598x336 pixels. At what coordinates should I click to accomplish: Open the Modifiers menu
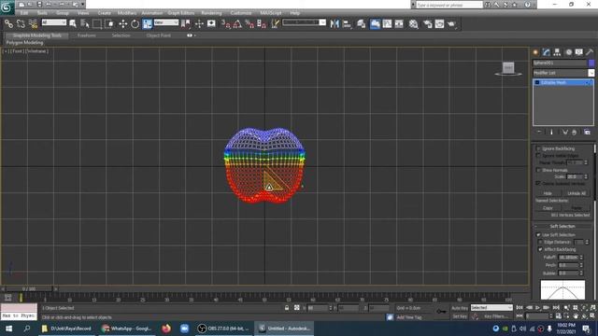point(127,13)
